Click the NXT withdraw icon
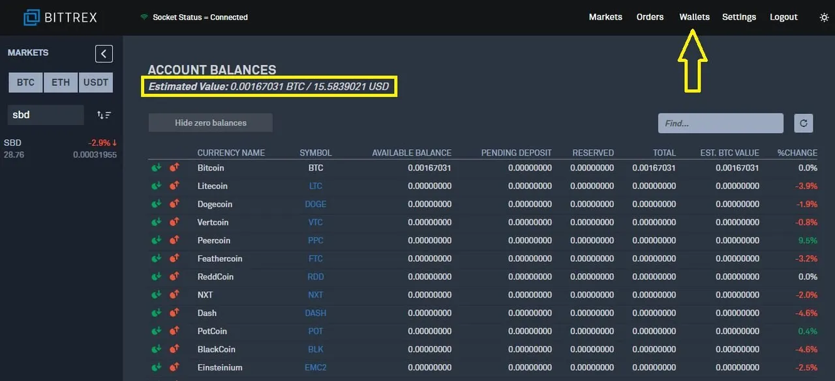This screenshot has width=835, height=381. pyautogui.click(x=174, y=295)
